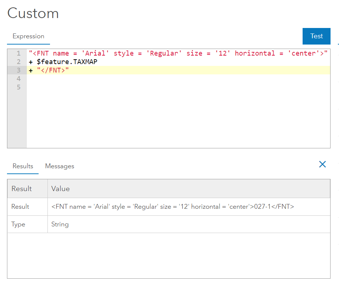Click line number 5 in the gutter
The width and height of the screenshot is (339, 289).
pyautogui.click(x=18, y=87)
